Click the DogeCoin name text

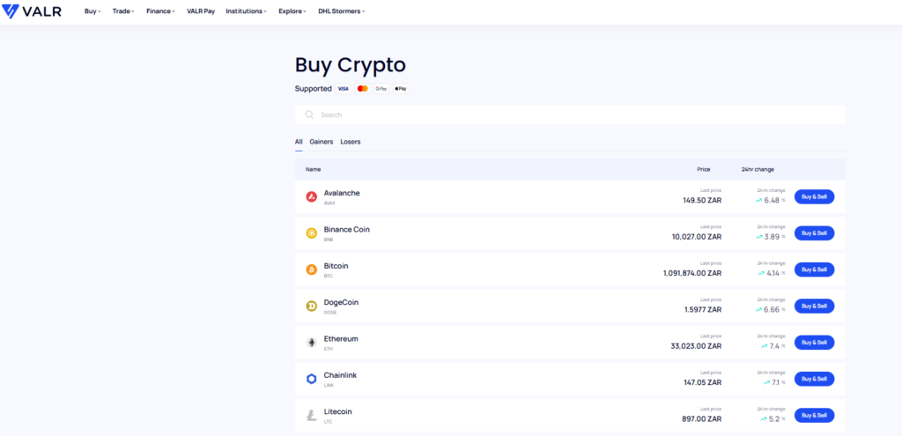pos(341,302)
